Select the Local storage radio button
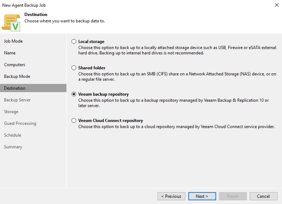Image resolution: width=282 pixels, height=204 pixels. click(74, 42)
